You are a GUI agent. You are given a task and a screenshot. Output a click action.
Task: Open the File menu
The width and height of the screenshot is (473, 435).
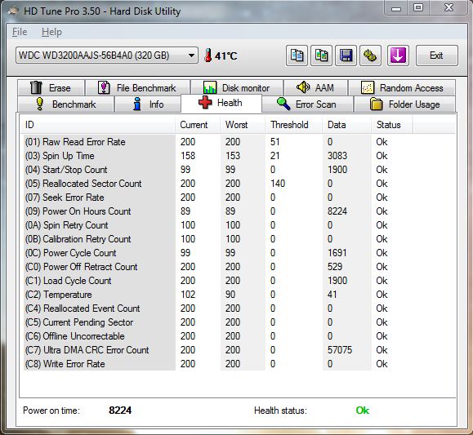(x=20, y=32)
